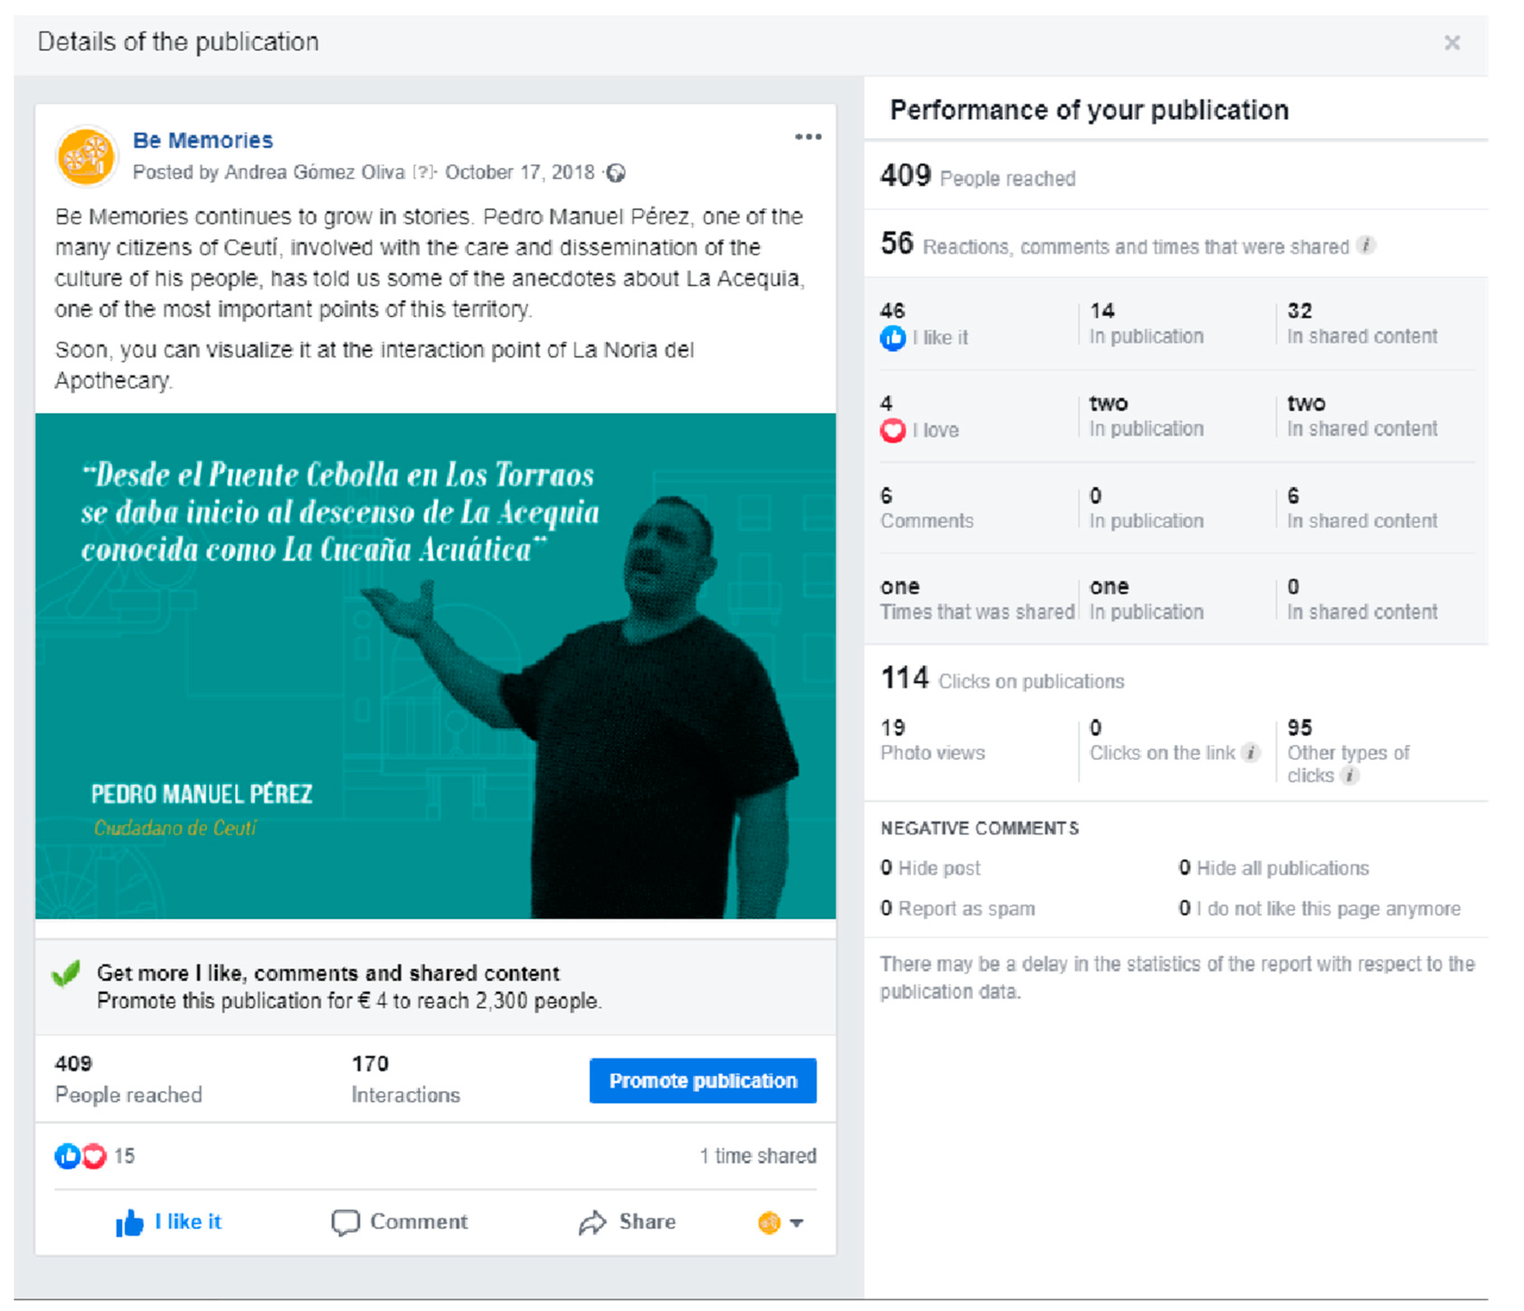
Task: Click the October 17, 2018 post date
Action: coord(519,173)
